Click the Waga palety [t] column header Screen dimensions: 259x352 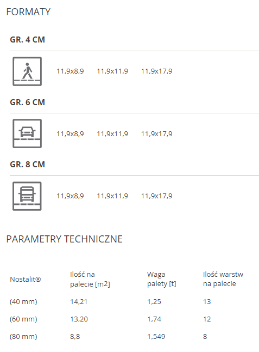161,279
